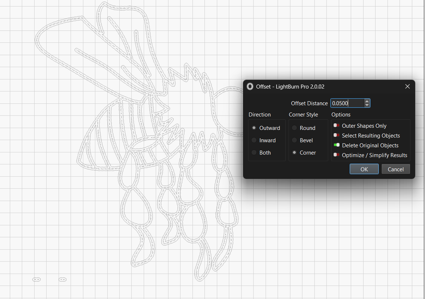The image size is (425, 299).
Task: Select the Inward direction radio button
Action: click(x=254, y=140)
